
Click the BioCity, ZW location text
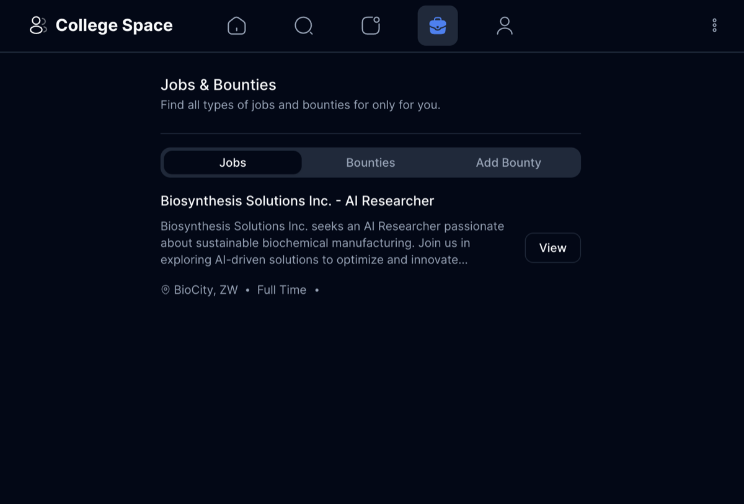[x=206, y=290]
